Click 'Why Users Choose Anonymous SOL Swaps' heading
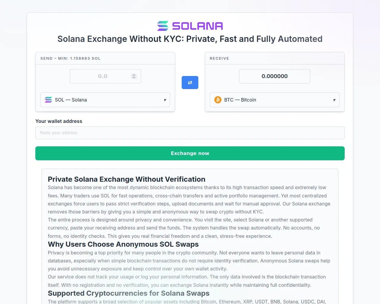Image resolution: width=380 pixels, height=304 pixels. click(123, 244)
